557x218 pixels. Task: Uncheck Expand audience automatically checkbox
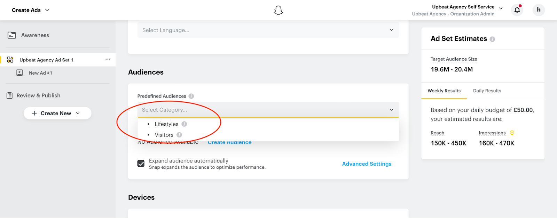tap(141, 163)
